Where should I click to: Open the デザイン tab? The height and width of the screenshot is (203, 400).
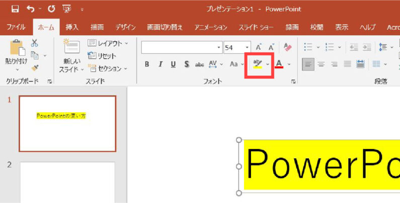click(125, 27)
